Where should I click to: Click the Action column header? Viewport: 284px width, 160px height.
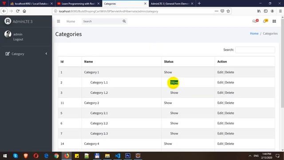click(x=245, y=62)
